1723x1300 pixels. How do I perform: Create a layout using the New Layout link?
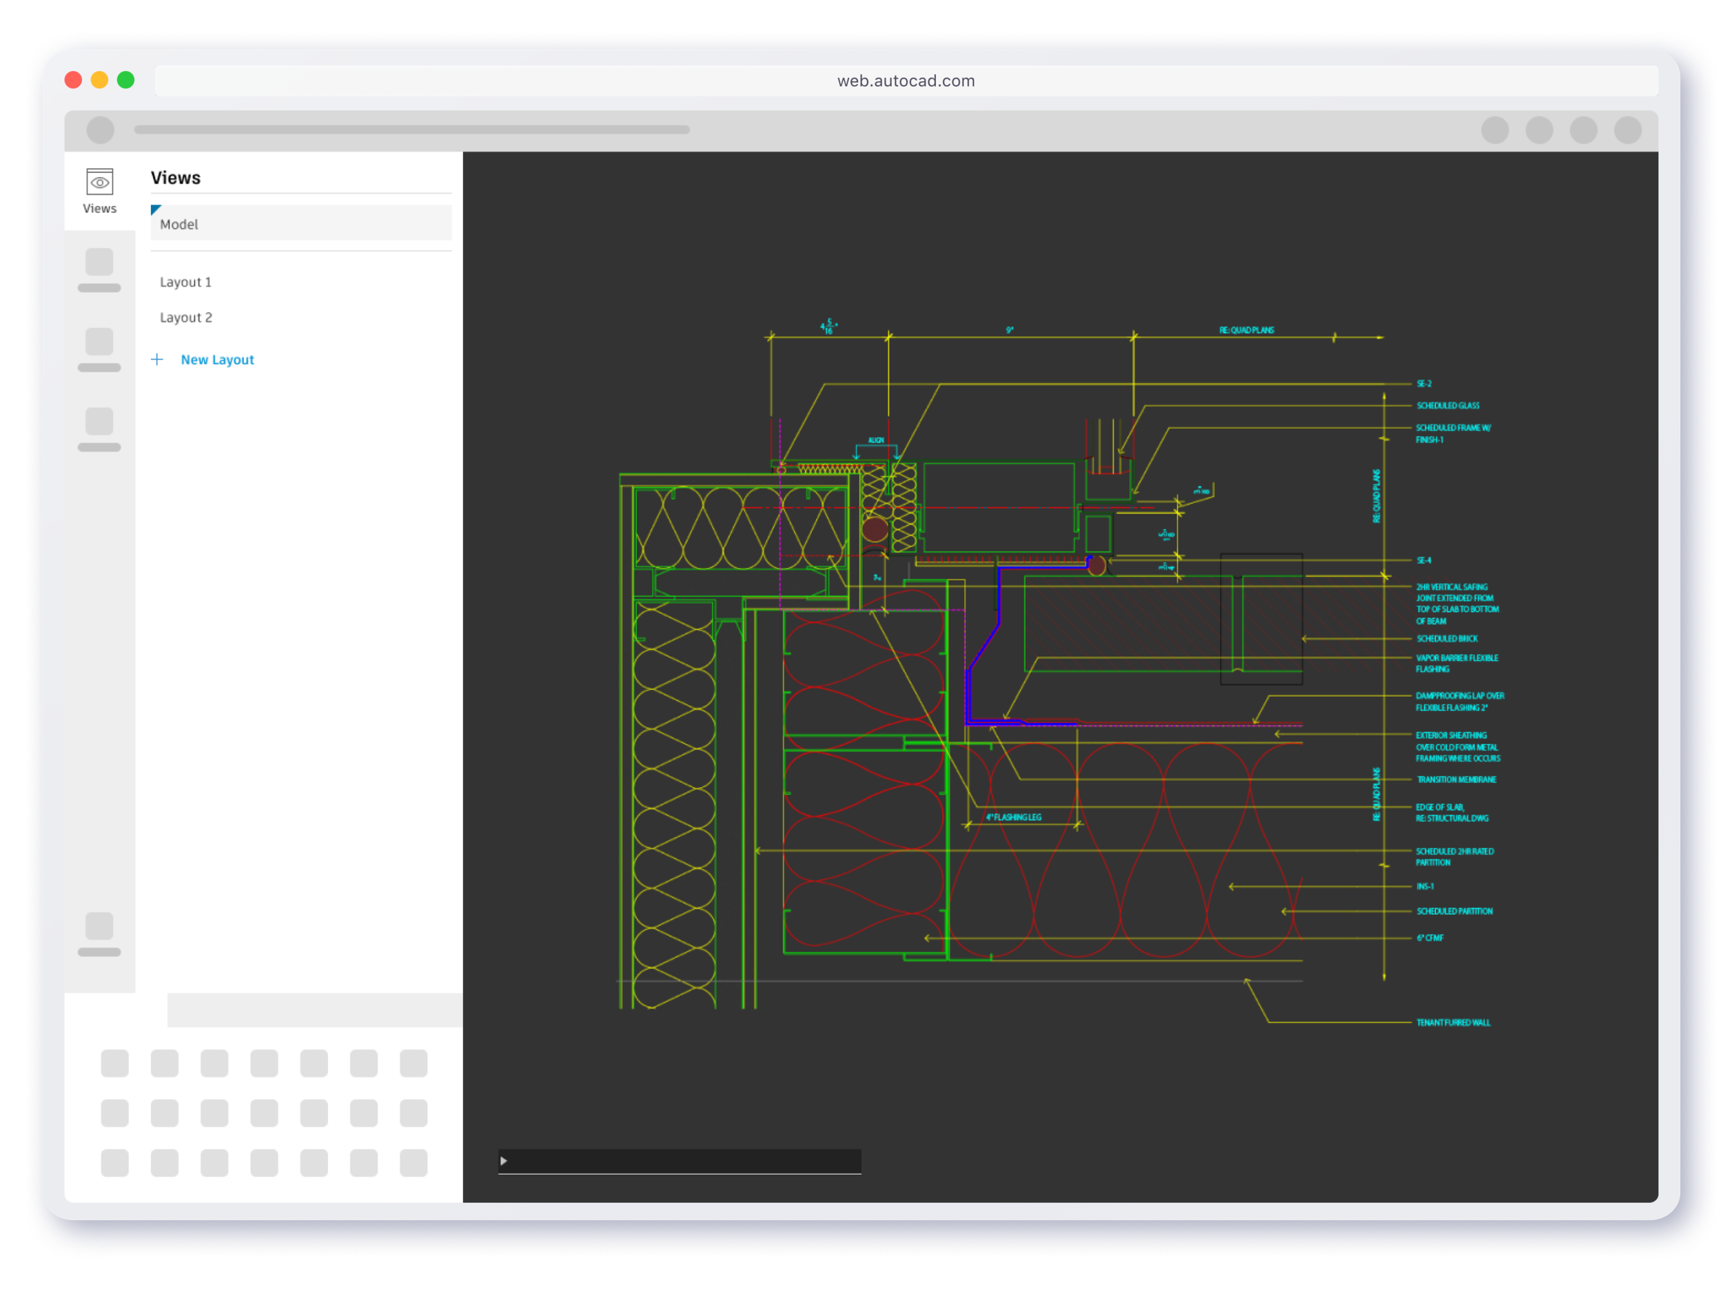217,359
